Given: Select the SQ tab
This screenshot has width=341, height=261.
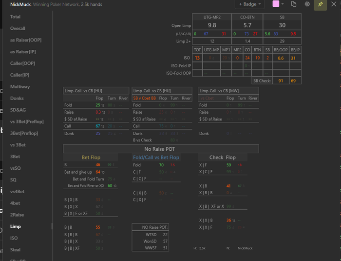Looking at the screenshot, I should (x=13, y=180).
